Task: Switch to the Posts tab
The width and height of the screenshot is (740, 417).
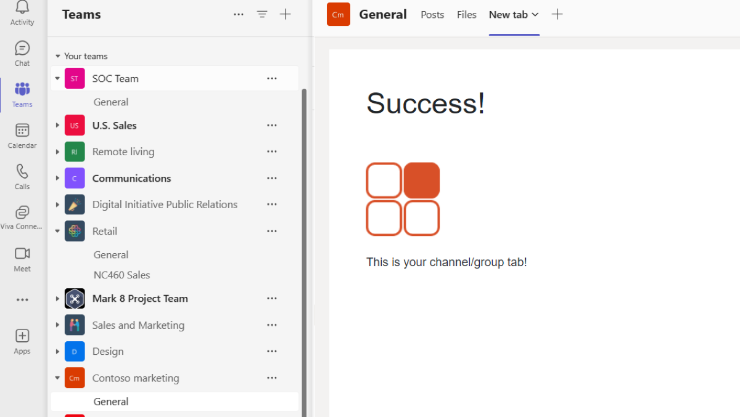Action: point(432,15)
